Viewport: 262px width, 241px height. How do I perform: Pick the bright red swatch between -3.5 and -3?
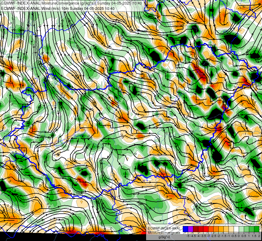point(206,229)
